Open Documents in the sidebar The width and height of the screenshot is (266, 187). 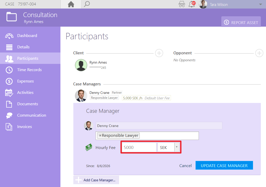tap(30, 104)
